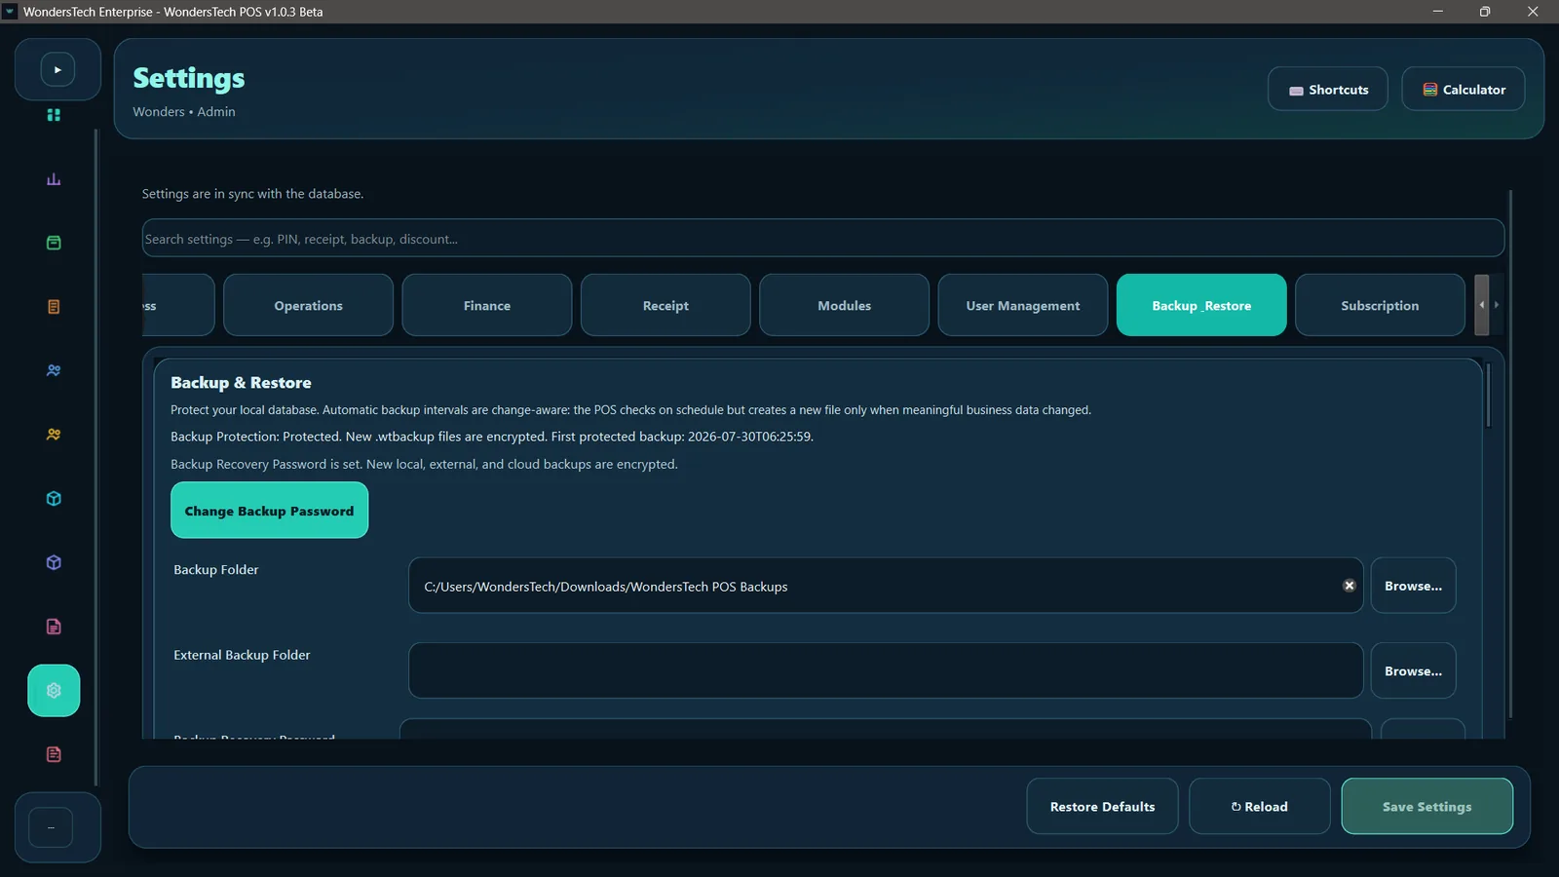Browse for the External Backup Folder
The image size is (1559, 877).
coord(1414,670)
